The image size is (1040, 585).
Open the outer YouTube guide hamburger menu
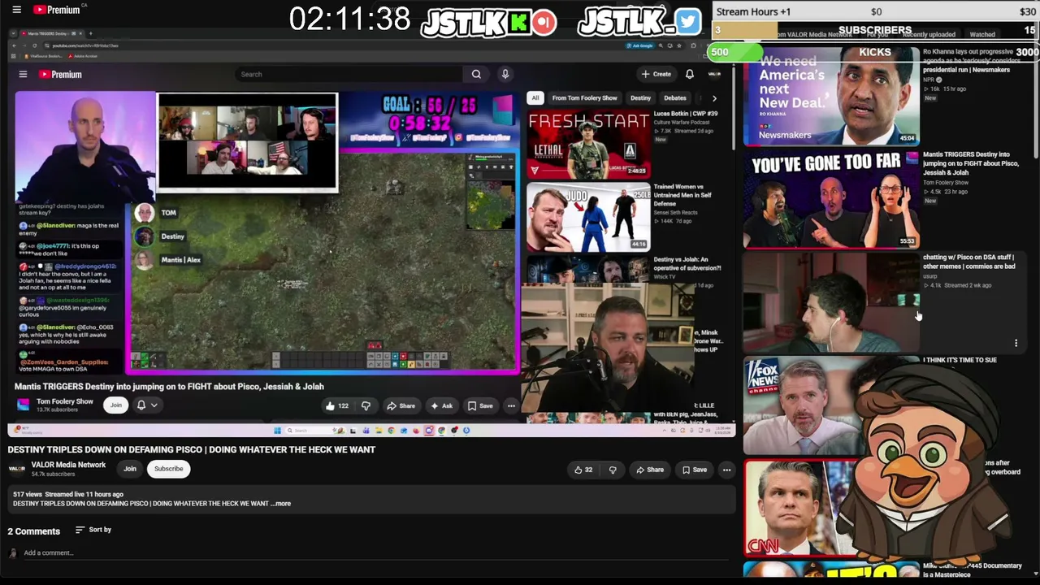point(16,10)
